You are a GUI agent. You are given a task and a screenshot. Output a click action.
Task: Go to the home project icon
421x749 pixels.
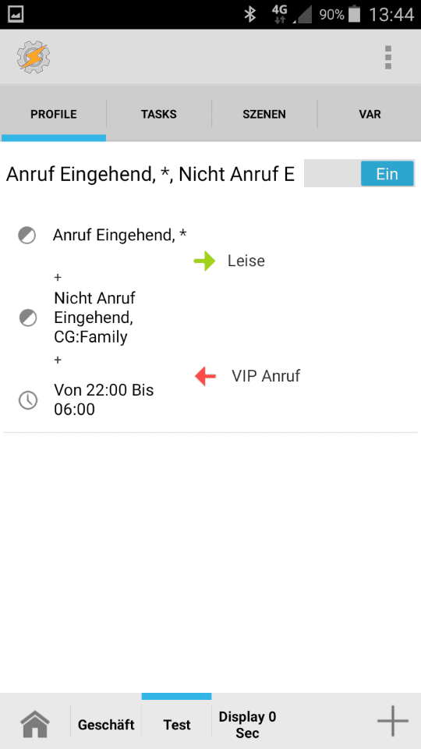tap(35, 724)
